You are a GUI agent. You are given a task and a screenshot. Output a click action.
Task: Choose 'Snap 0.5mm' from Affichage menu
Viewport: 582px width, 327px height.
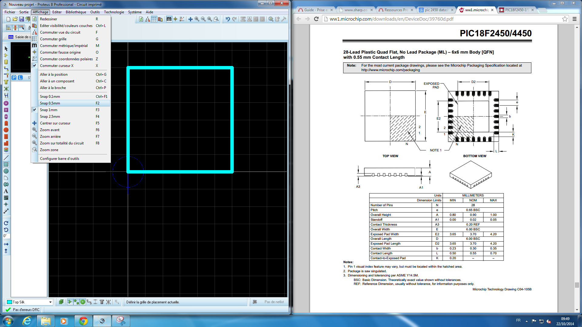(70, 103)
